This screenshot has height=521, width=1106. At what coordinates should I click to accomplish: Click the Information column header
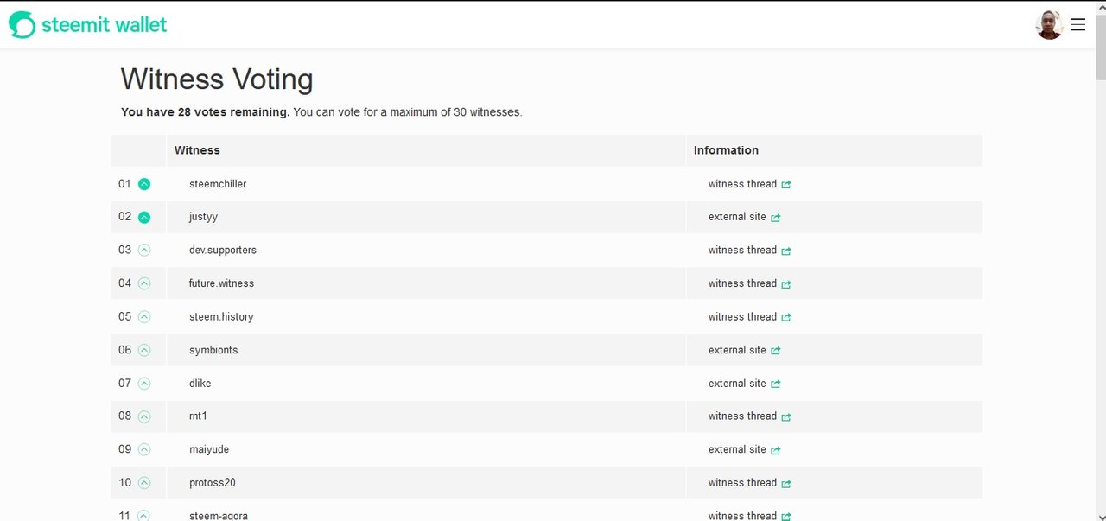pos(726,150)
